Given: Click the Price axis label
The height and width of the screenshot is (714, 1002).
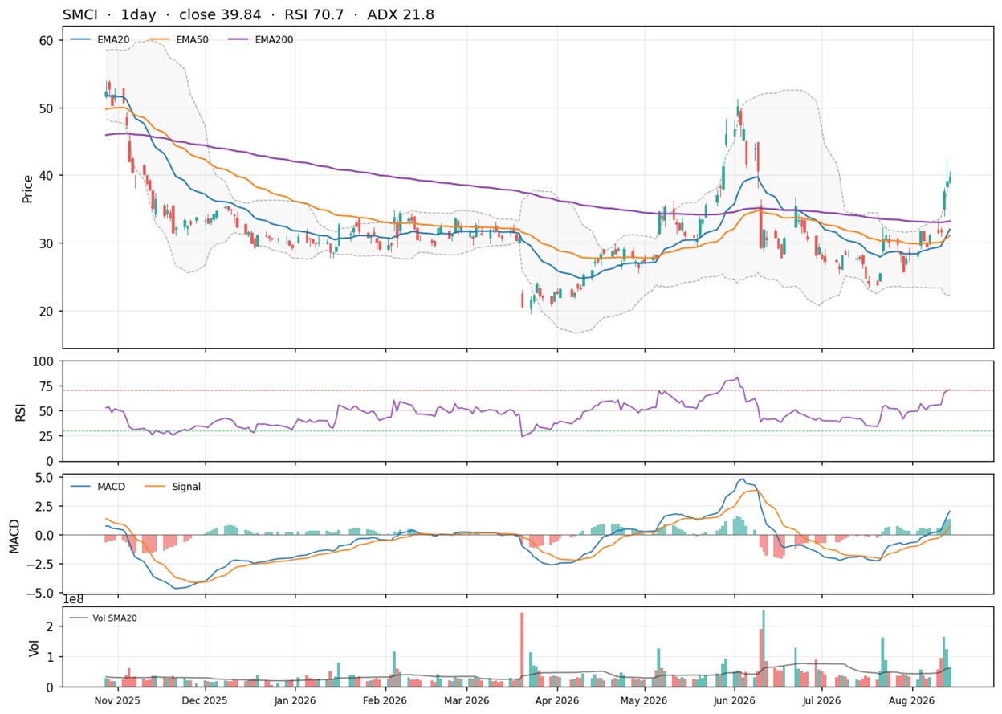Looking at the screenshot, I should (28, 189).
